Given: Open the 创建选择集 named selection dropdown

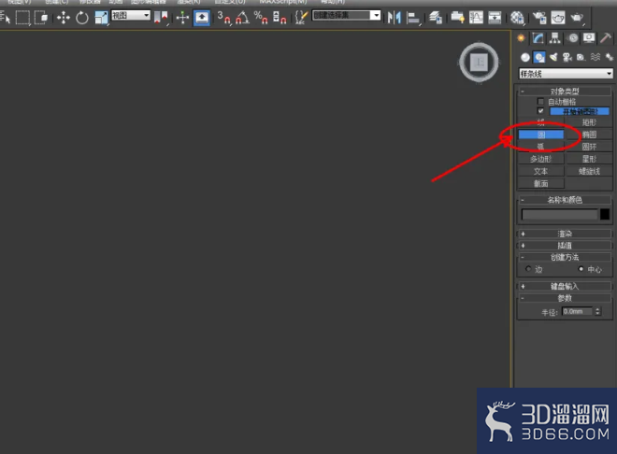Looking at the screenshot, I should coord(346,15).
